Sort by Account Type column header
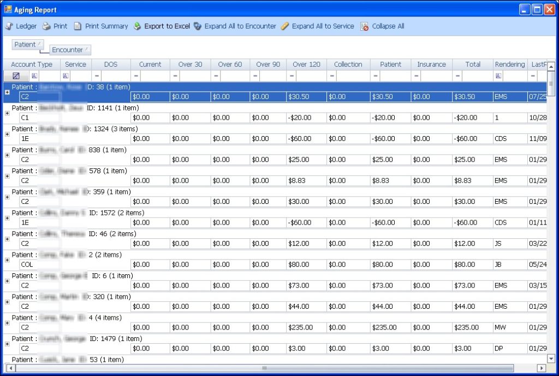Screen dimensions: 559x376 click(32, 64)
